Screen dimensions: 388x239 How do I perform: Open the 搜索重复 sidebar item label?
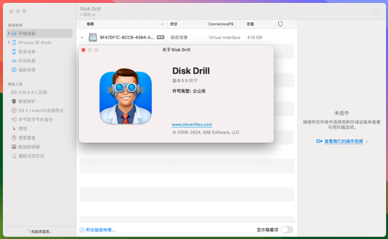(x=27, y=138)
